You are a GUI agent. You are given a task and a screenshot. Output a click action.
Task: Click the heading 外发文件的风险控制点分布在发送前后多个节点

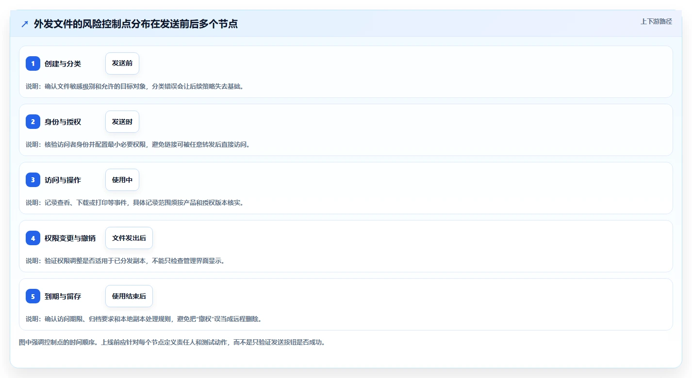pyautogui.click(x=136, y=24)
